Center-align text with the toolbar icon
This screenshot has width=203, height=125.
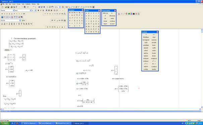(49, 10)
